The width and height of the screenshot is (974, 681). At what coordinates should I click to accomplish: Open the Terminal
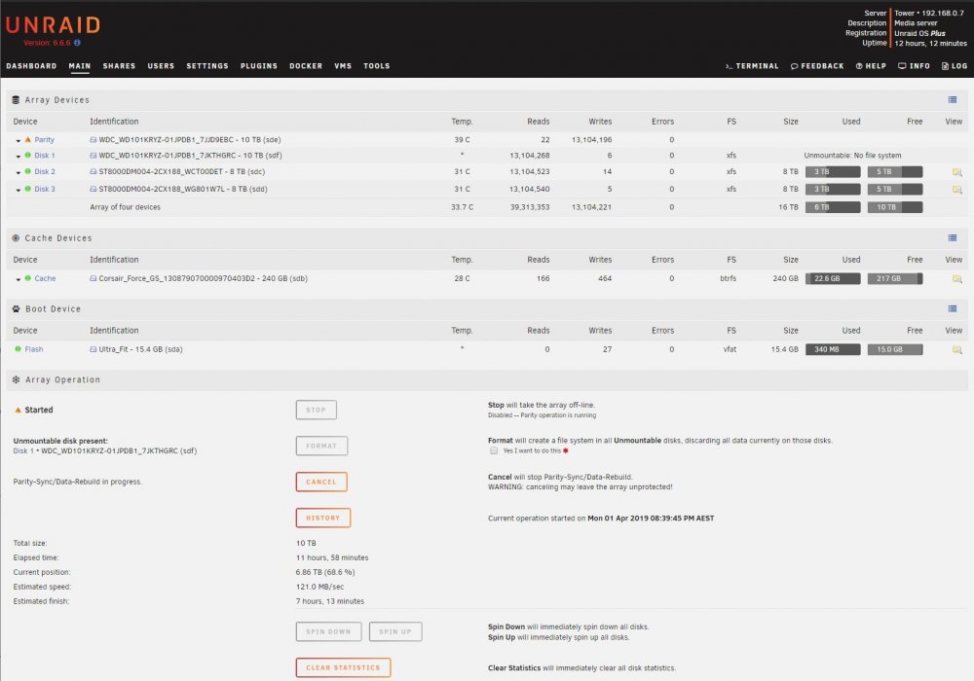[x=752, y=66]
